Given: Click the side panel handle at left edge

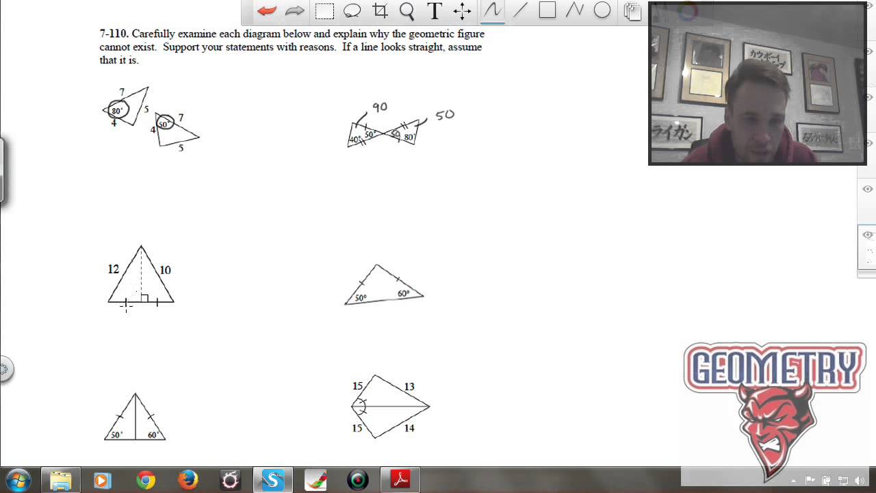Looking at the screenshot, I should tap(2, 170).
